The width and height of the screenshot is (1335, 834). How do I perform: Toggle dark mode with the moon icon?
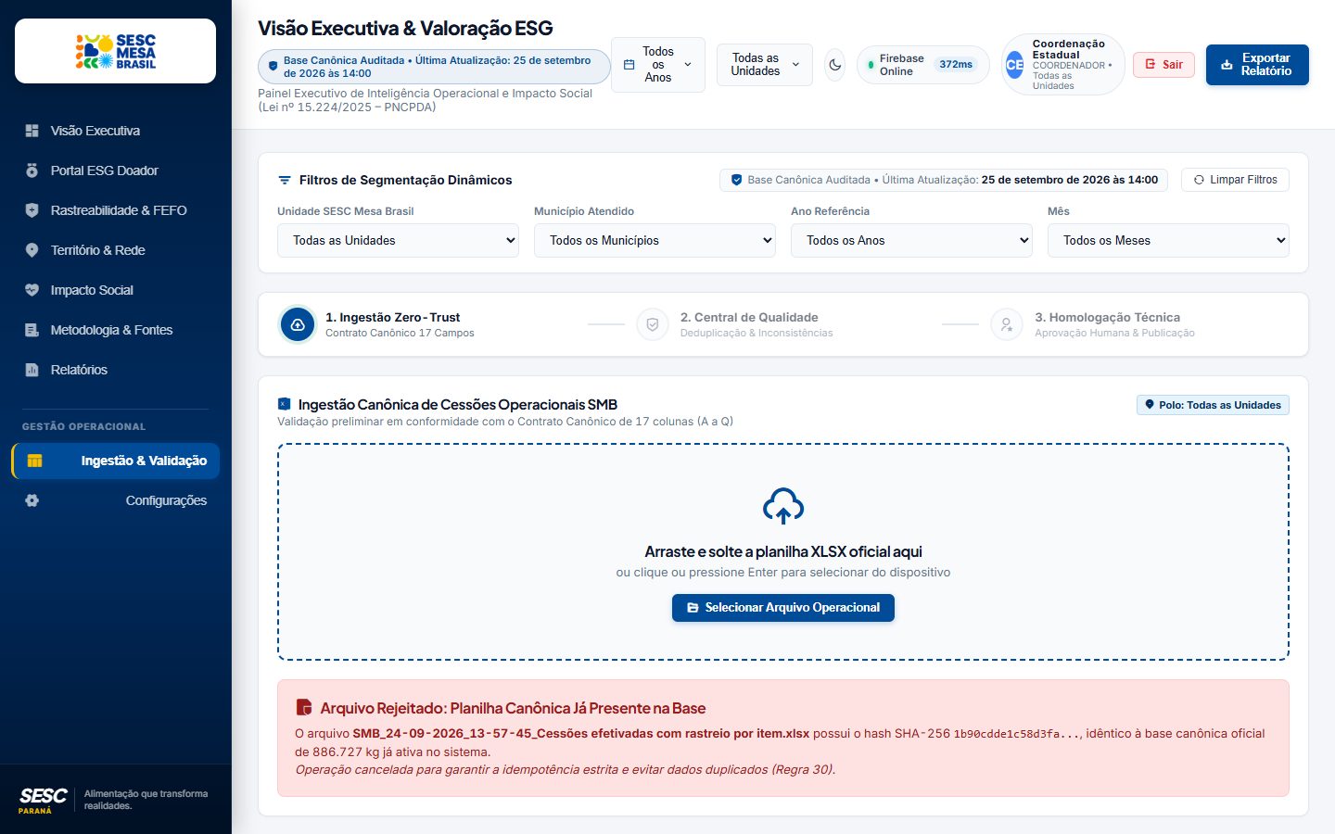click(x=835, y=65)
